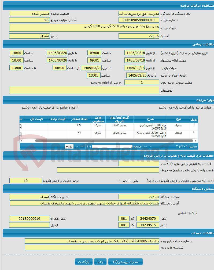214x270 pixels.
Task: Click the نمایش ۱ - ۲ از ۲ pager text
Action: click(186, 146)
